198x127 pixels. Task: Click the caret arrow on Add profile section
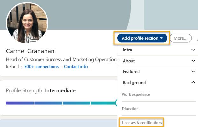[x=161, y=38]
